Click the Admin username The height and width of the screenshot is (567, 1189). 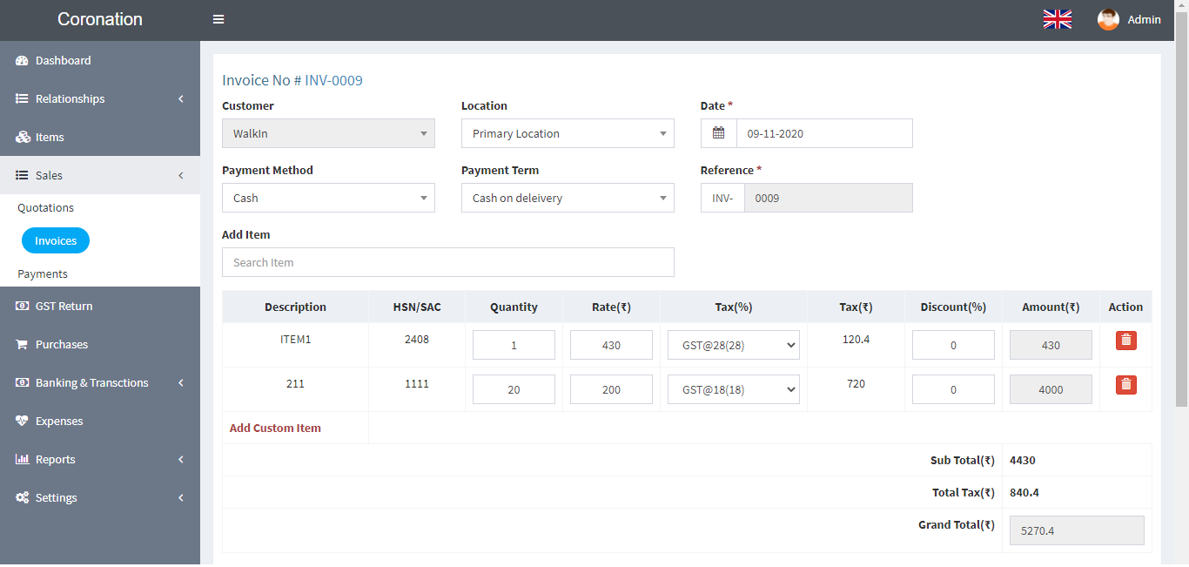click(x=1144, y=19)
